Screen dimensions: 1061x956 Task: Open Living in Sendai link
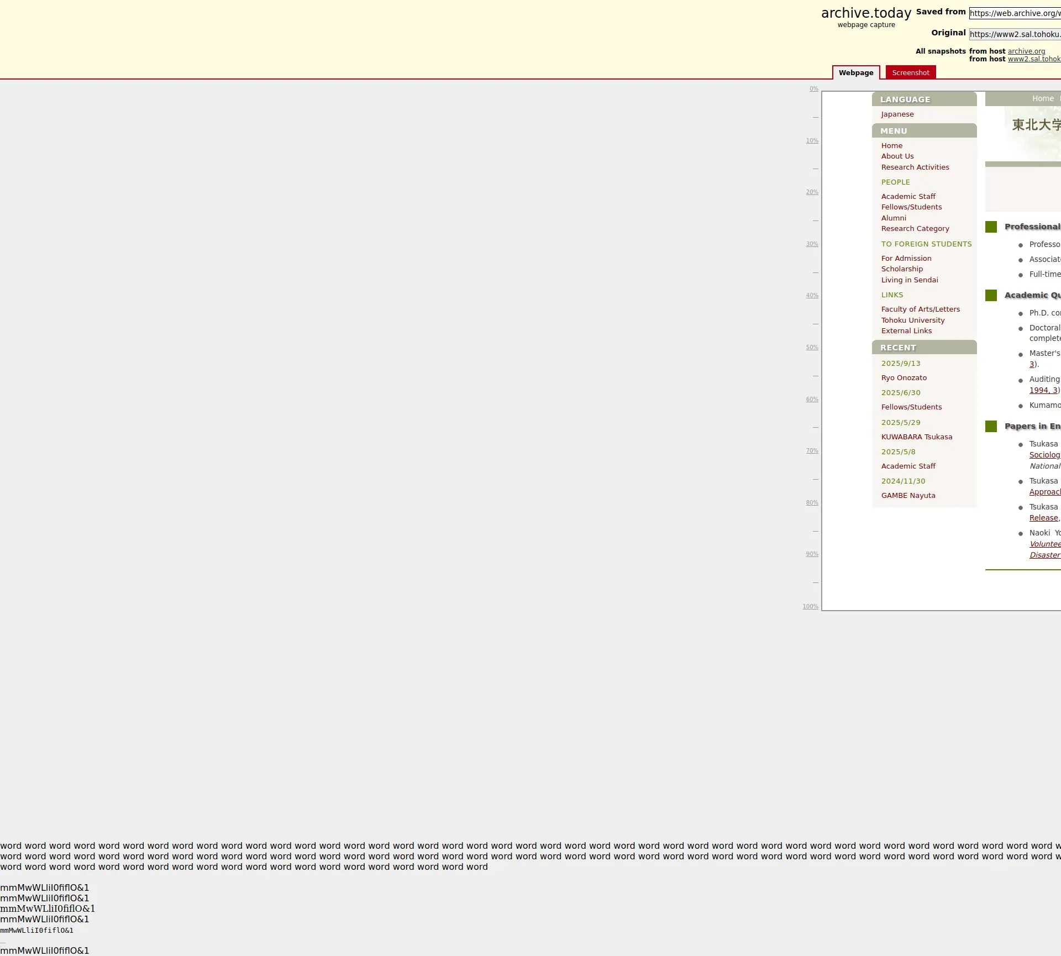(x=909, y=280)
